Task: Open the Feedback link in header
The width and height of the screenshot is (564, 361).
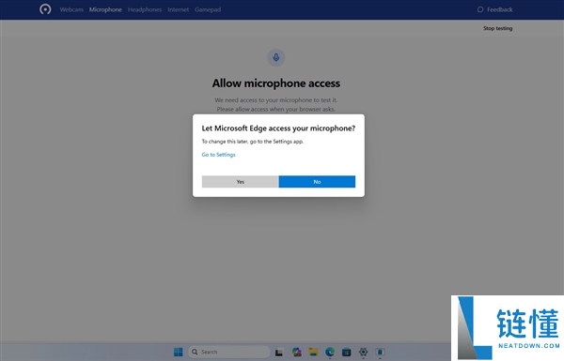Action: coord(495,9)
